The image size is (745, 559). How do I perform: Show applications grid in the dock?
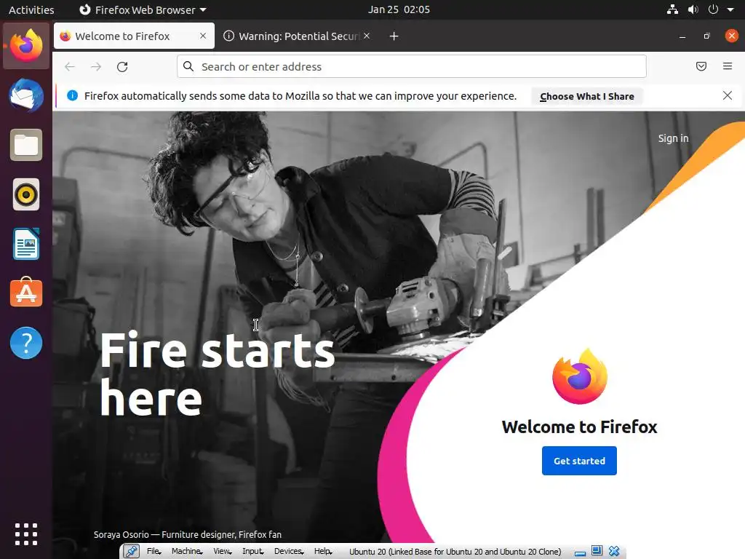[x=26, y=534]
